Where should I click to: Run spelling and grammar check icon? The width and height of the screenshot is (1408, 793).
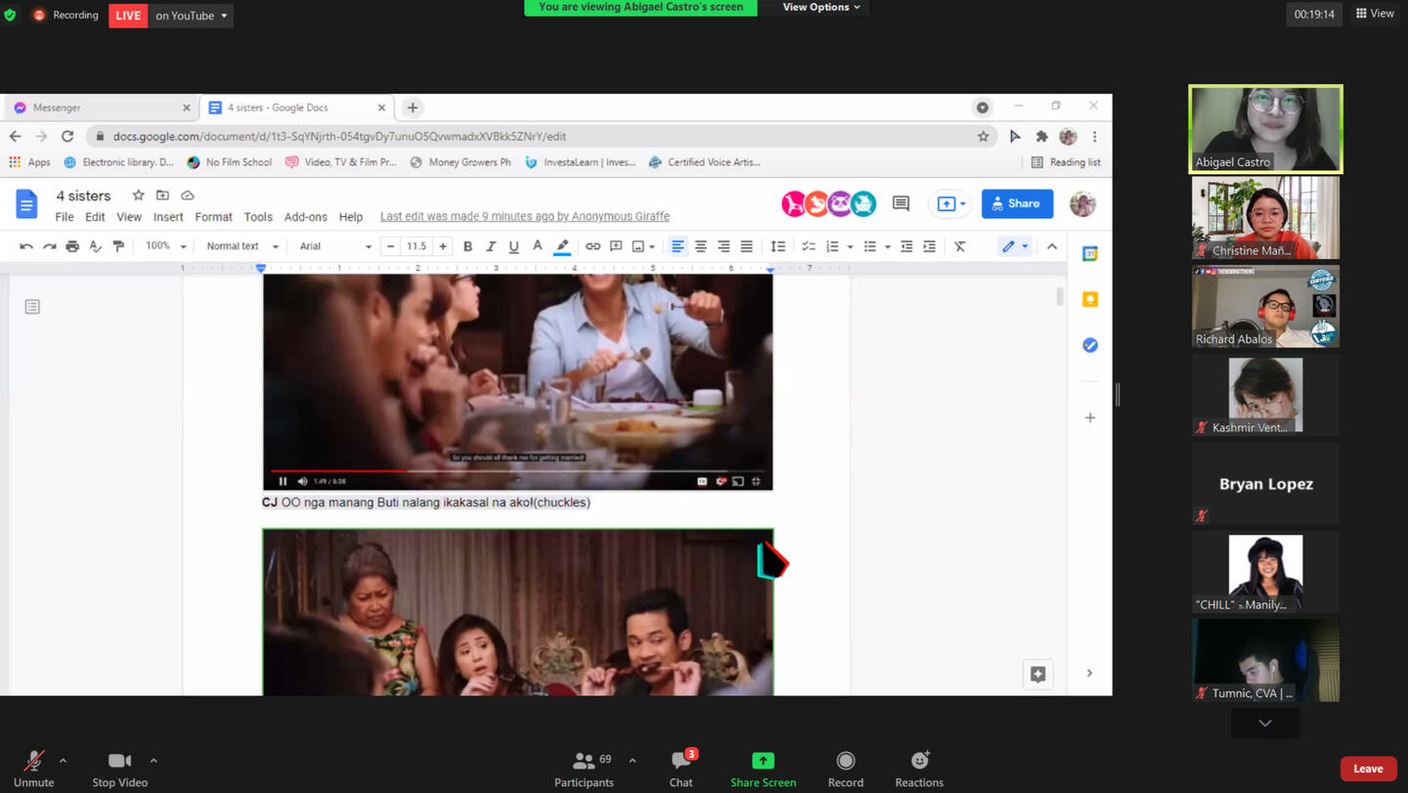pyautogui.click(x=96, y=246)
